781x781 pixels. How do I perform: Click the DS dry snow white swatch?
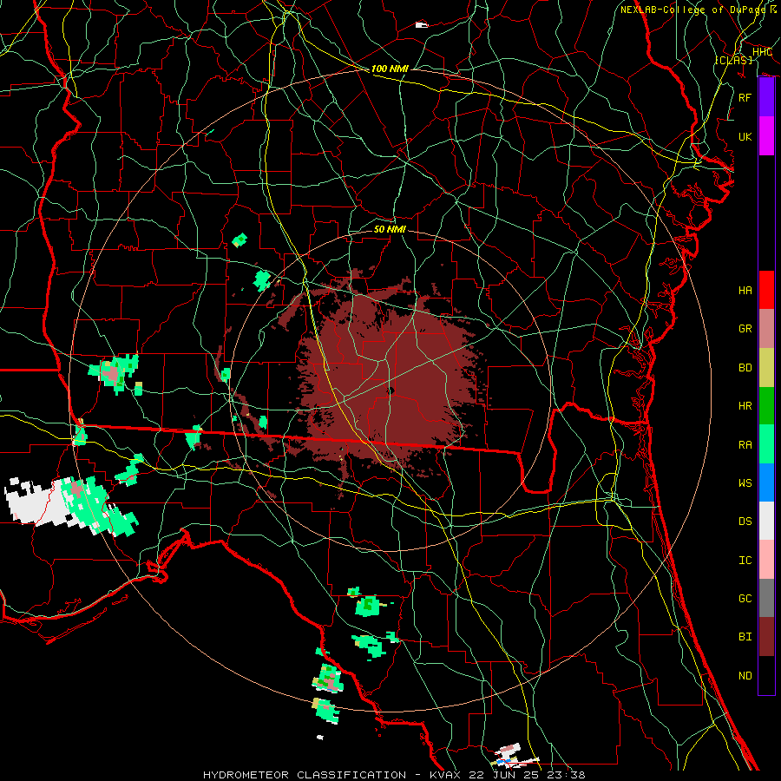766,521
